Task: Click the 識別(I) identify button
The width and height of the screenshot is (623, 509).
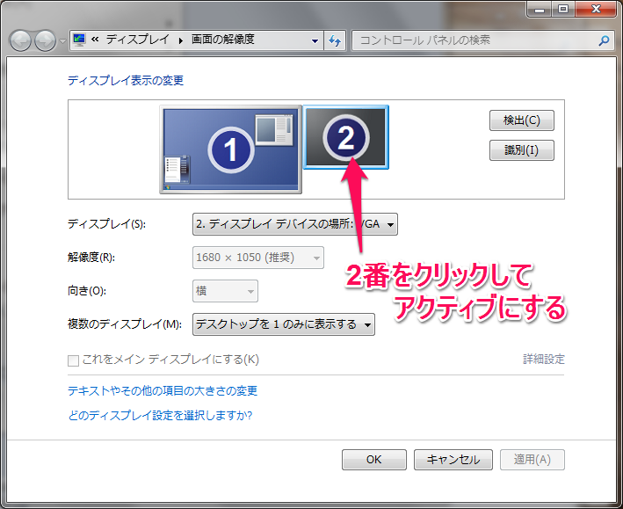Action: [x=521, y=150]
